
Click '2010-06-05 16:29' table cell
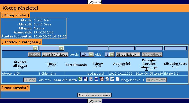point(149,74)
